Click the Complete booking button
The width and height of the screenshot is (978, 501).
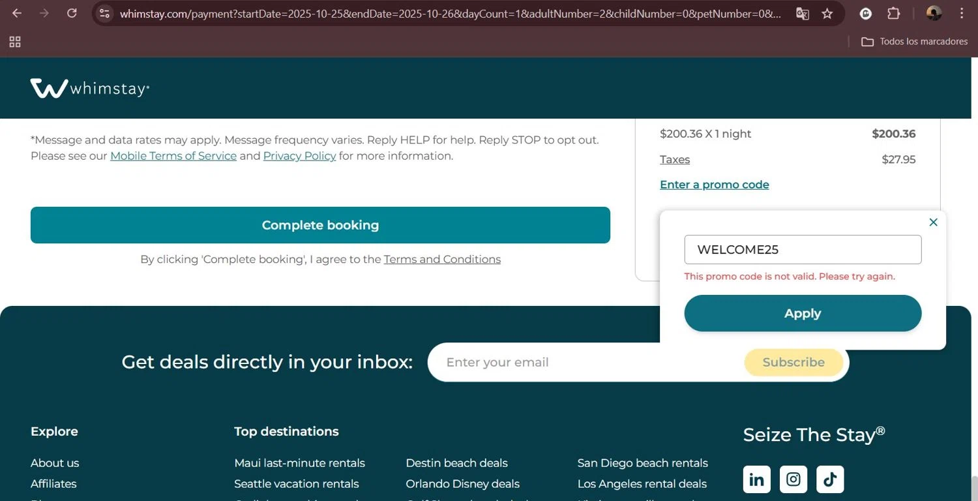point(320,225)
